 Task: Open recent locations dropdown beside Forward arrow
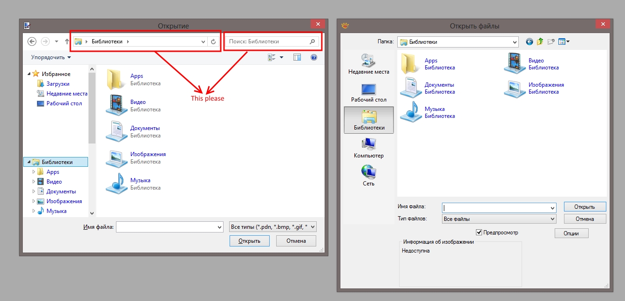click(x=56, y=41)
